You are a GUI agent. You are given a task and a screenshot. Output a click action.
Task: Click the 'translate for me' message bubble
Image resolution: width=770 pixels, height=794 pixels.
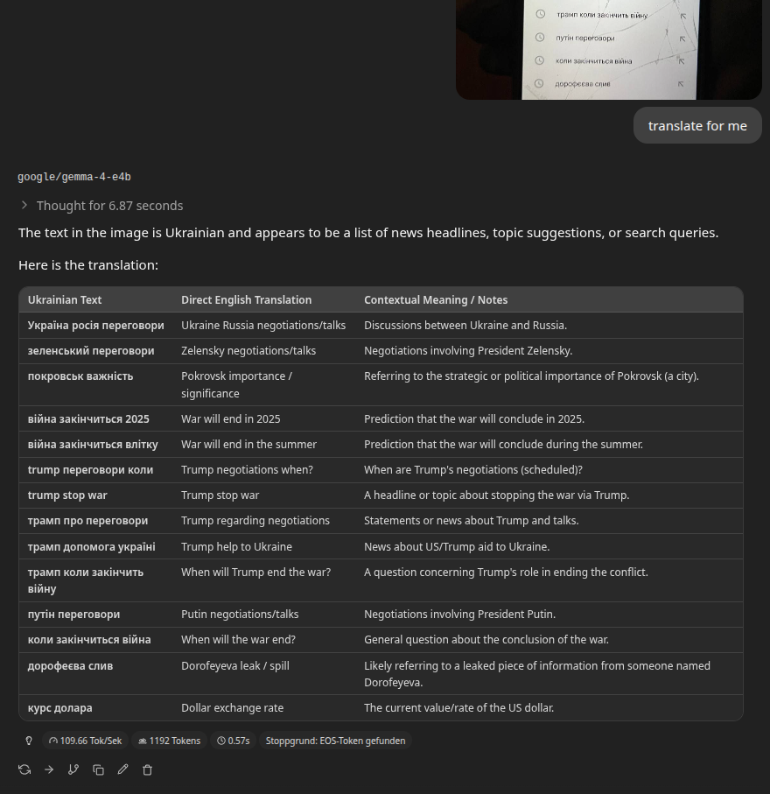pyautogui.click(x=697, y=125)
